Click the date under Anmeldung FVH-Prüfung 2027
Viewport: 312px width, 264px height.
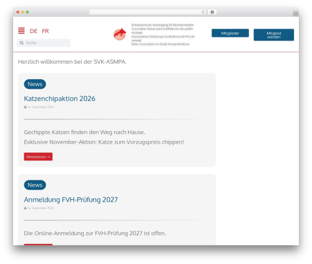[x=41, y=208]
